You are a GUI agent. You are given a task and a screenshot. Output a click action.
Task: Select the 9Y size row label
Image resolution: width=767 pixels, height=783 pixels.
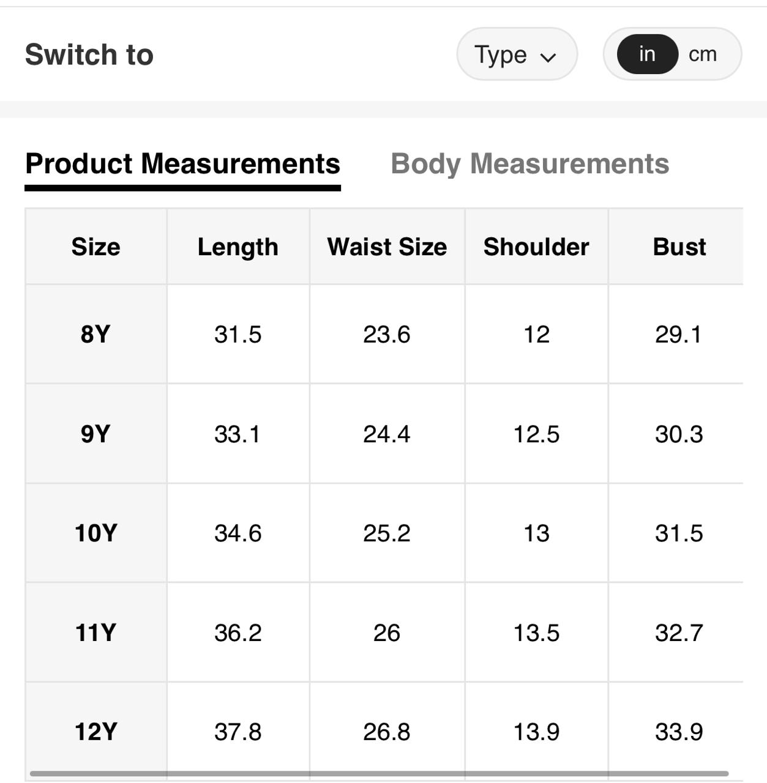[x=95, y=434]
